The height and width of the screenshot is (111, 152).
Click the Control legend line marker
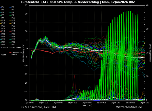tap(1, 48)
